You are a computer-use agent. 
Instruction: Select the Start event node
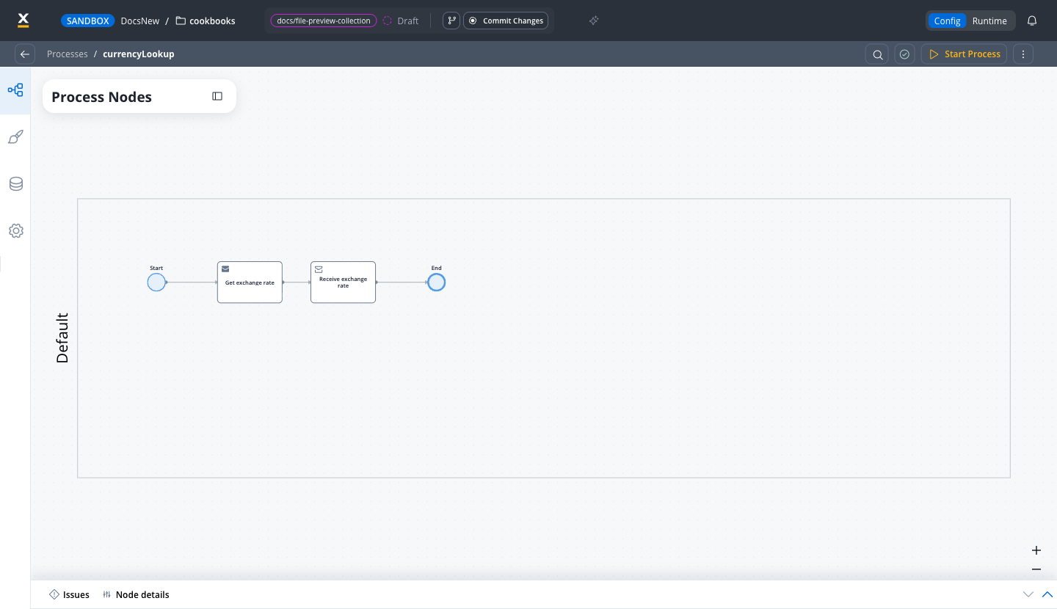pos(156,282)
